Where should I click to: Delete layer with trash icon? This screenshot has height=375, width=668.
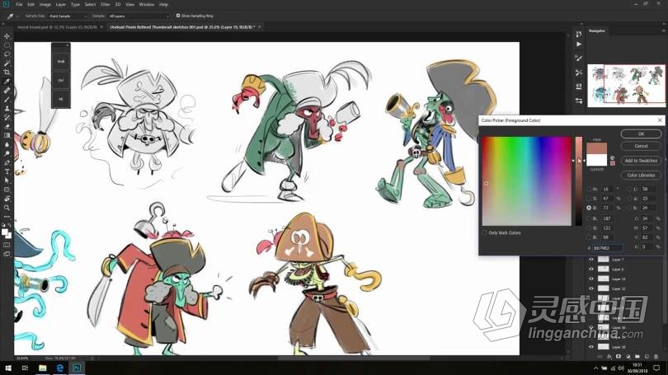click(656, 357)
